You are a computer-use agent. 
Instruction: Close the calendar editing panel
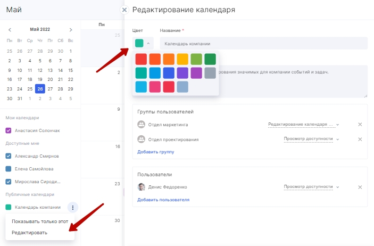pos(124,10)
